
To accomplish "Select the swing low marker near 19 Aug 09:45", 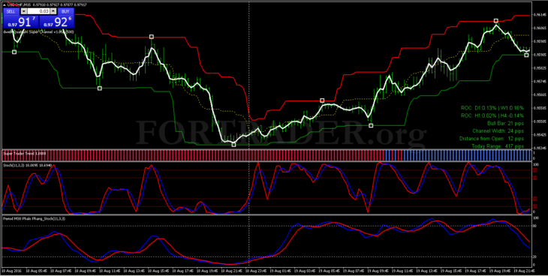I will pos(371,125).
